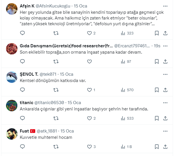Screen dimensions: 177x156
Task: Reply to Afşin K's tweet
Action: [23, 33]
